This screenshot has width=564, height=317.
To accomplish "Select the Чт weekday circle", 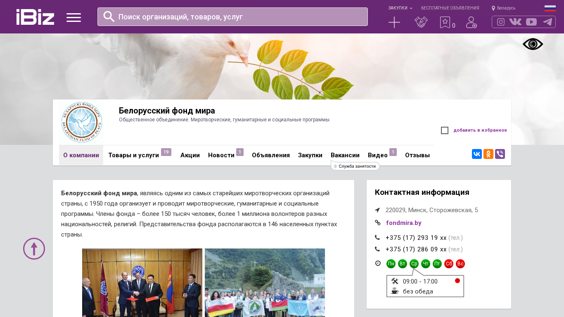I will 426,264.
